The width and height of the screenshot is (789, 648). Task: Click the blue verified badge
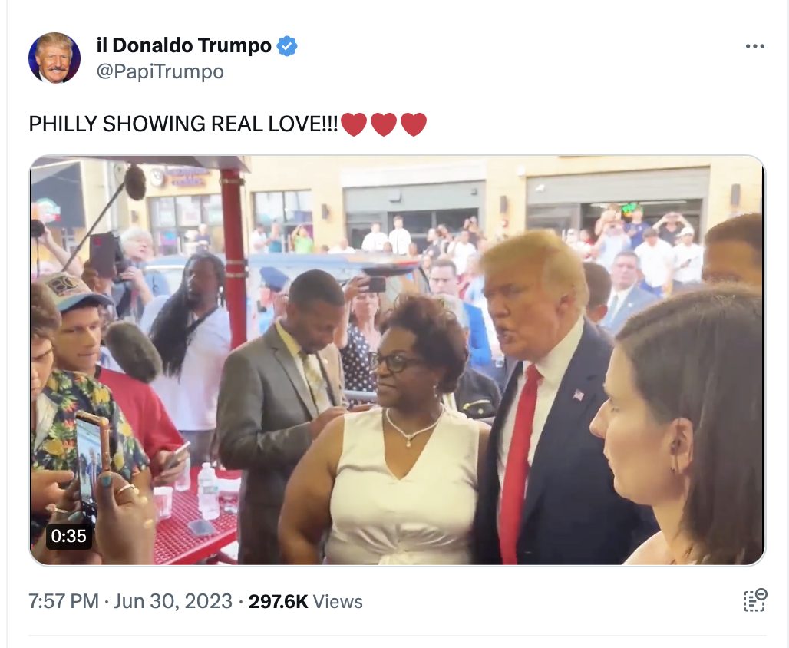(287, 46)
